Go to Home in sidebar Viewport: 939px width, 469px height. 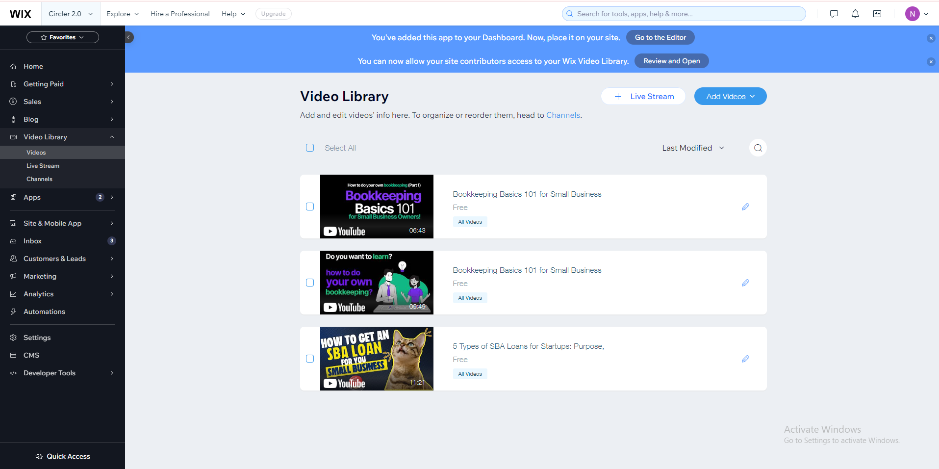click(x=62, y=66)
